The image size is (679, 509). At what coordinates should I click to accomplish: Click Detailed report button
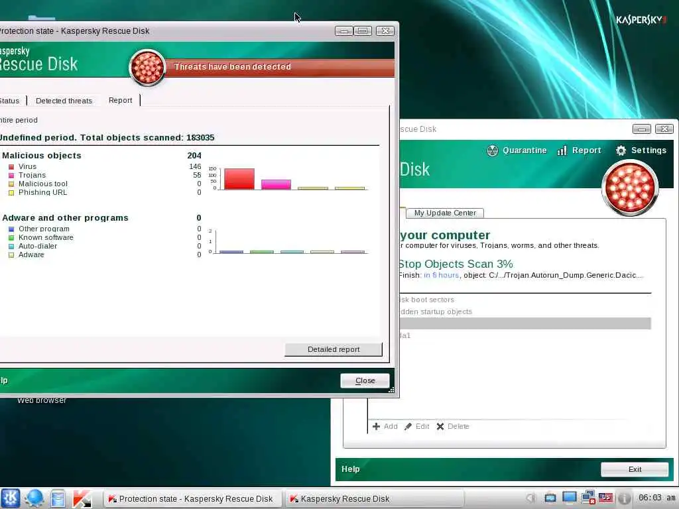point(334,349)
